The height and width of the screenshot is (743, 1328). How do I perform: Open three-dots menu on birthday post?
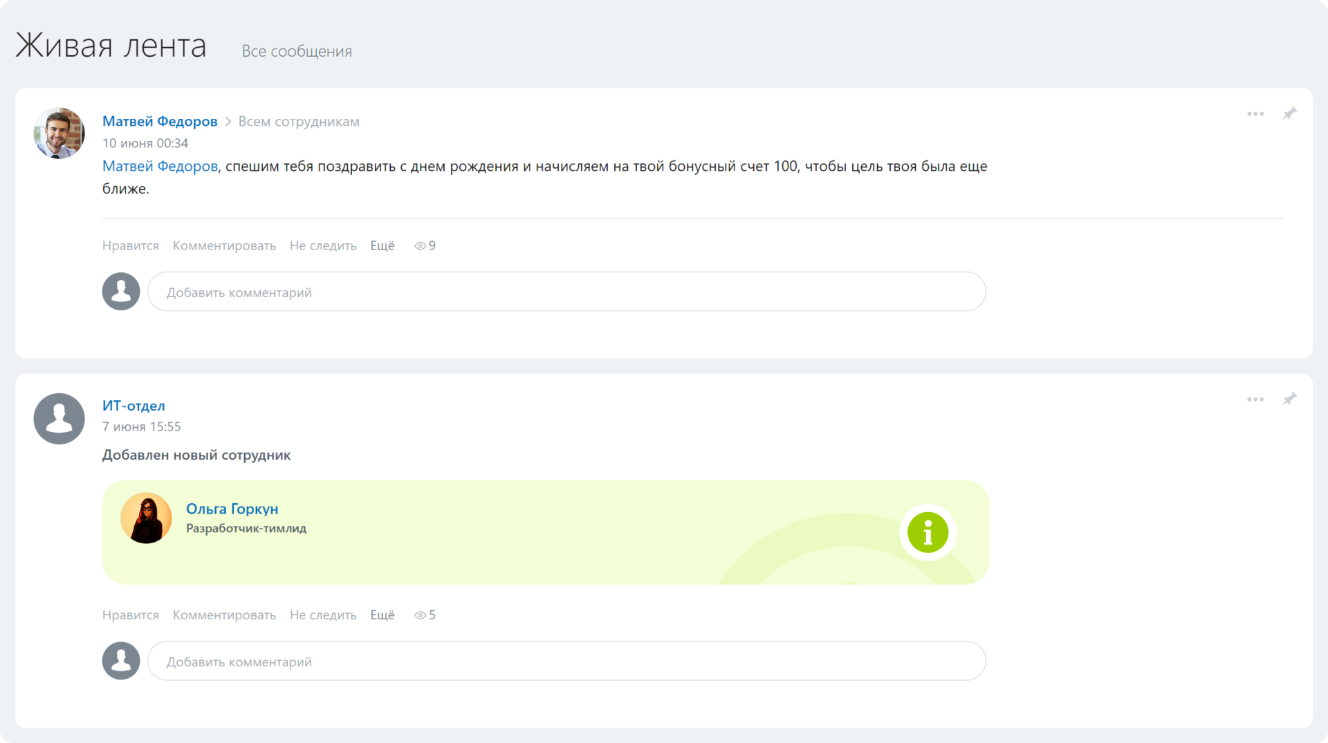[x=1255, y=114]
